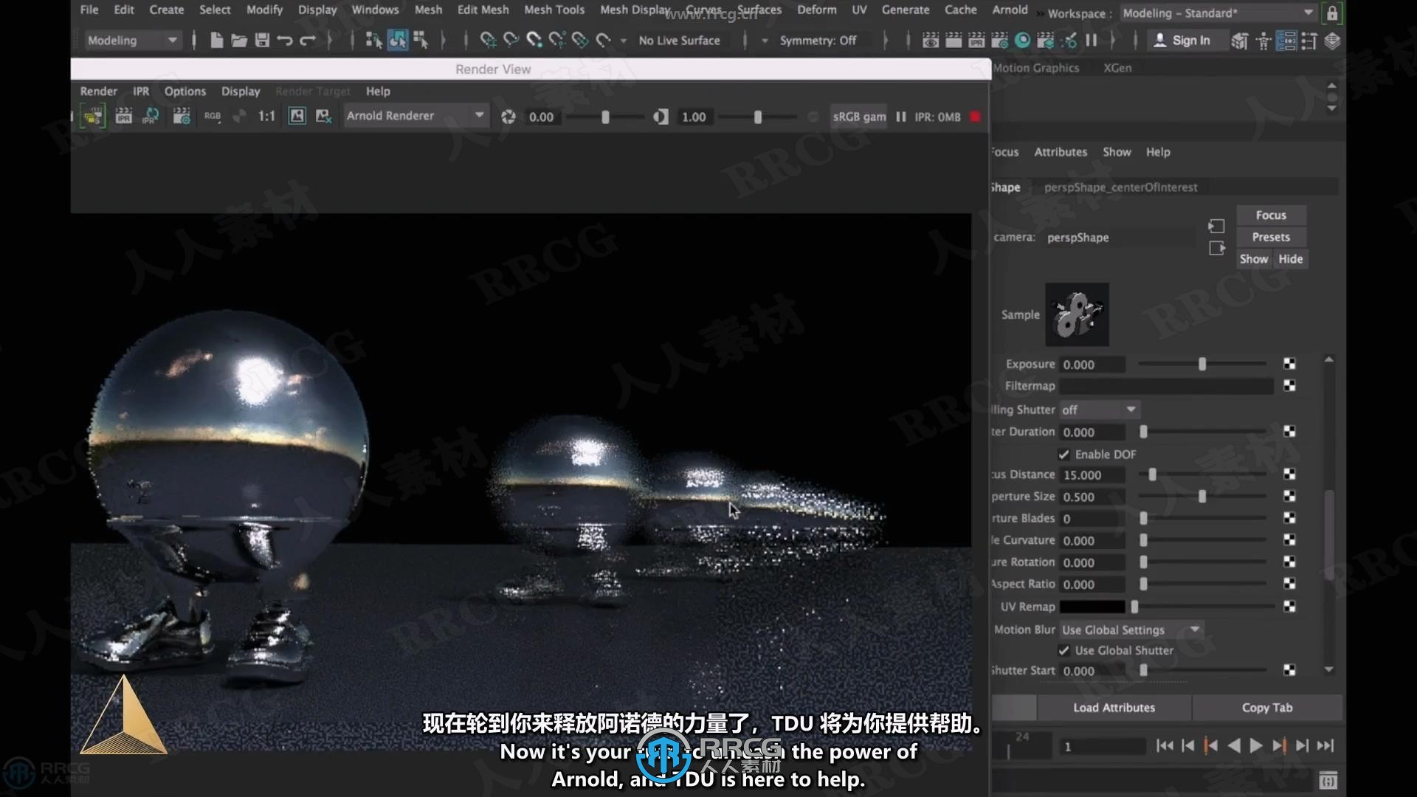The image size is (1417, 797).
Task: Click the Load Attributes button
Action: (1114, 707)
